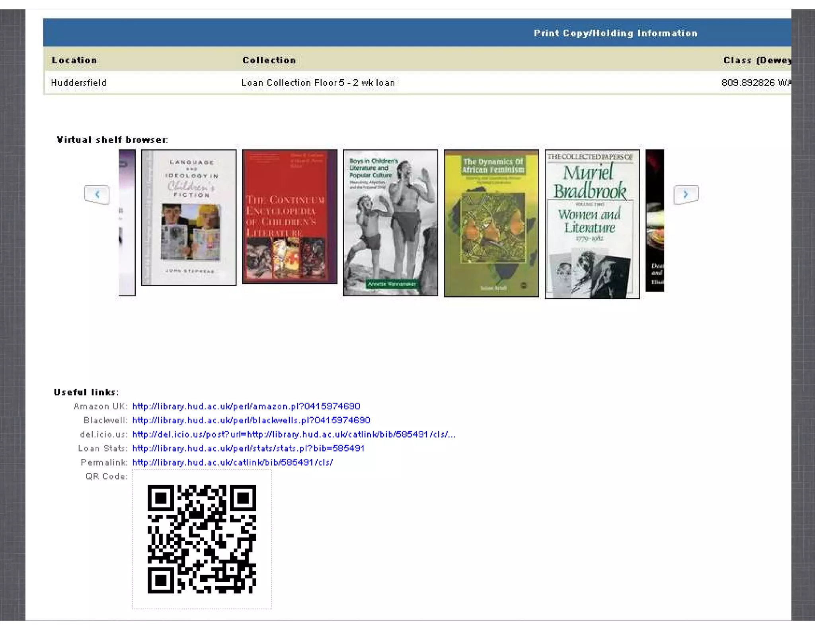Open the catalogue Permalink URL
Screen dimensions: 815x630
pos(232,462)
